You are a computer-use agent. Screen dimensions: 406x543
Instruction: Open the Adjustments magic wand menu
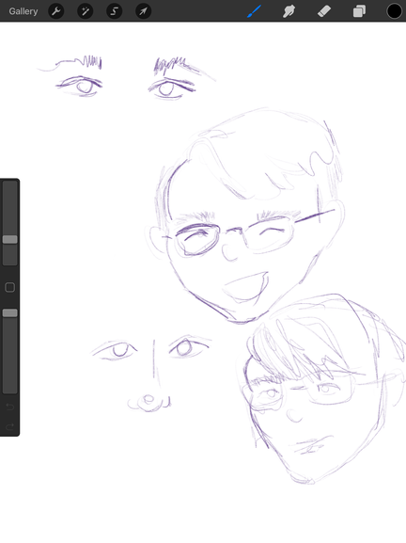pos(86,11)
